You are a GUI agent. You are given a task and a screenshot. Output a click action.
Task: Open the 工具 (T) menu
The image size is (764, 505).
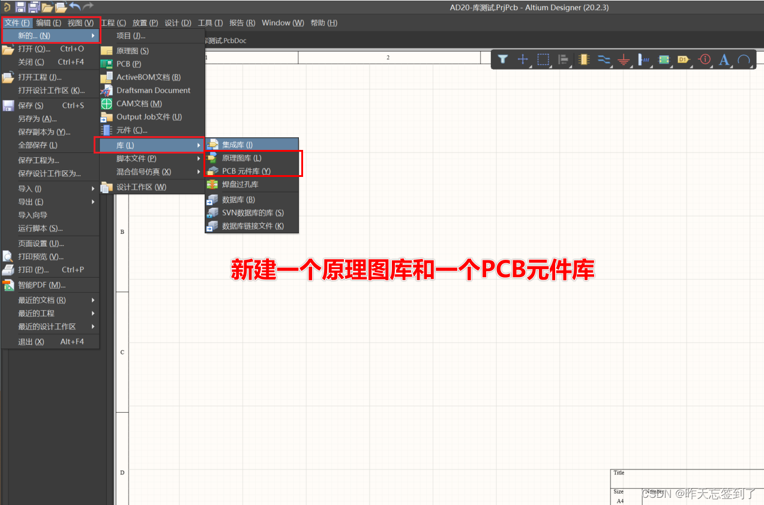click(210, 23)
